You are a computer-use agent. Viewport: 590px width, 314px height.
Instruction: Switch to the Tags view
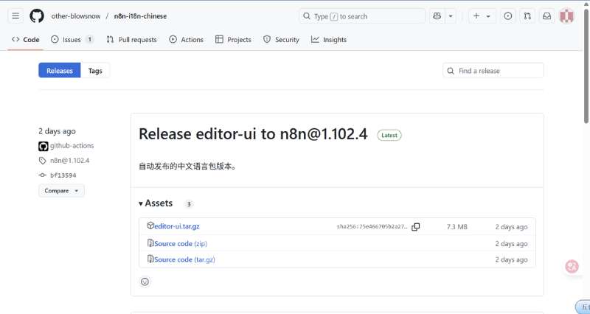tap(95, 70)
